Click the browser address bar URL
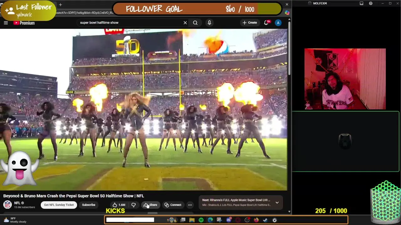Screen dimensions: 401x225 pyautogui.click(x=85, y=13)
